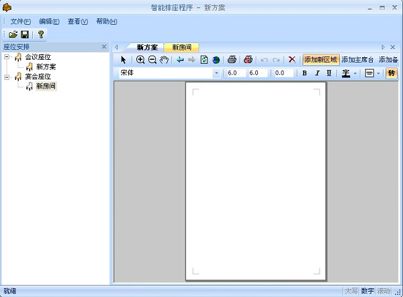Click the second 6.0 size field
This screenshot has height=297, width=403.
pos(258,73)
